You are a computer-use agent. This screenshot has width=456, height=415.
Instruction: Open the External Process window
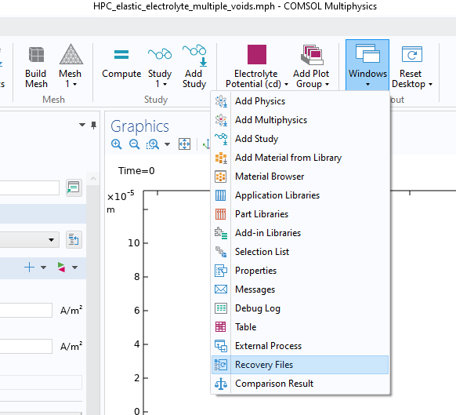pos(300,346)
